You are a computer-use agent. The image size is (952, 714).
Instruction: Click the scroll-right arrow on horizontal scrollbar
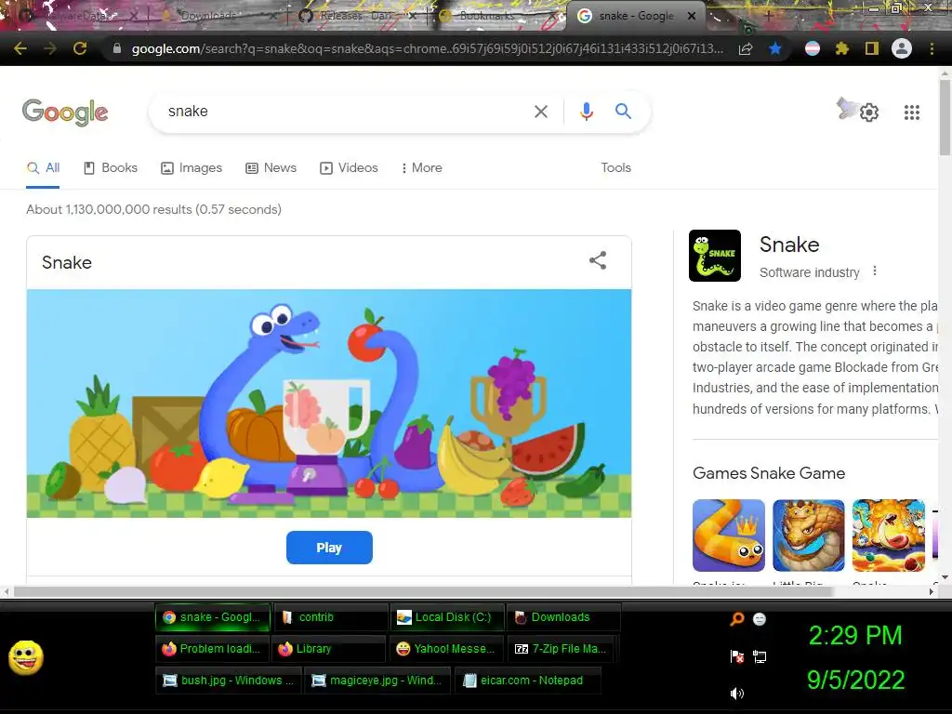pos(932,591)
